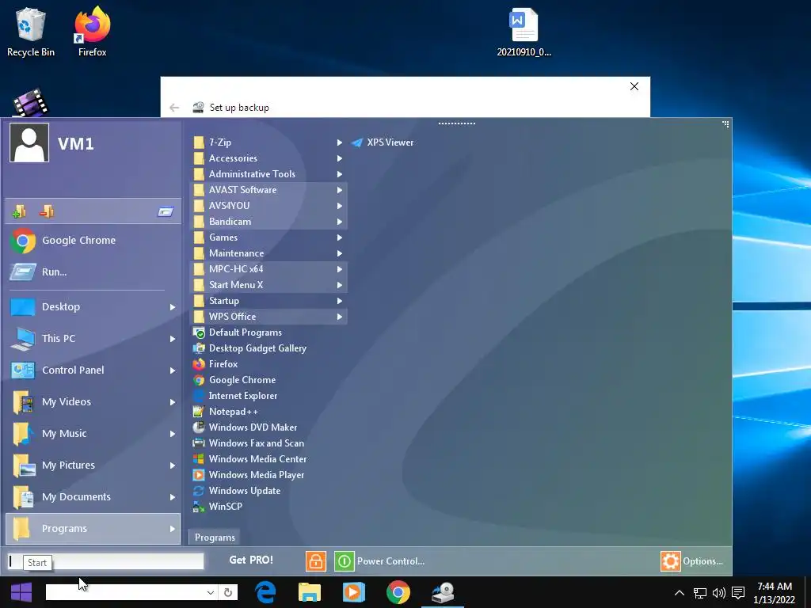The width and height of the screenshot is (811, 608).
Task: Open Windows Fax and Scan
Action: (x=249, y=443)
